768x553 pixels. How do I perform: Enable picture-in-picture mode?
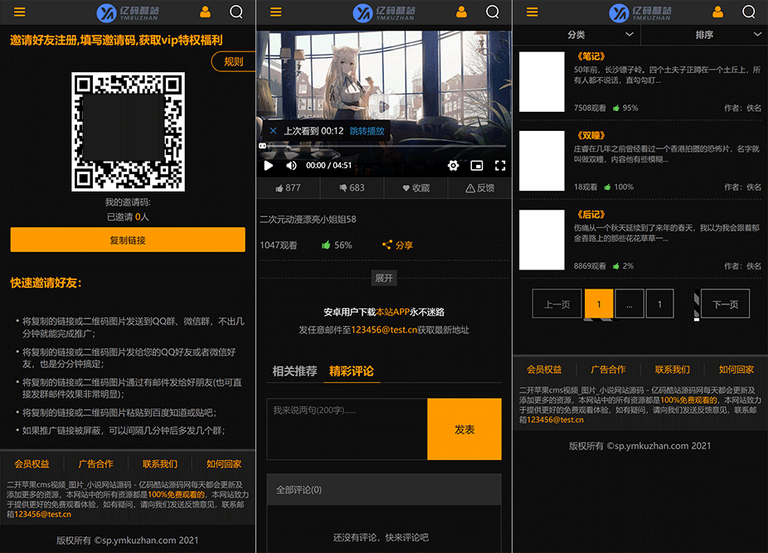(477, 166)
